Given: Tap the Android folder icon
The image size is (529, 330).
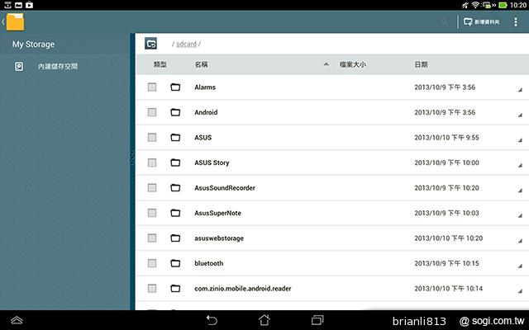Looking at the screenshot, I should click(175, 112).
